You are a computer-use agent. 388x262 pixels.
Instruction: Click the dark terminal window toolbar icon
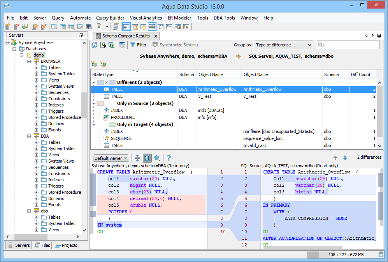89,27
